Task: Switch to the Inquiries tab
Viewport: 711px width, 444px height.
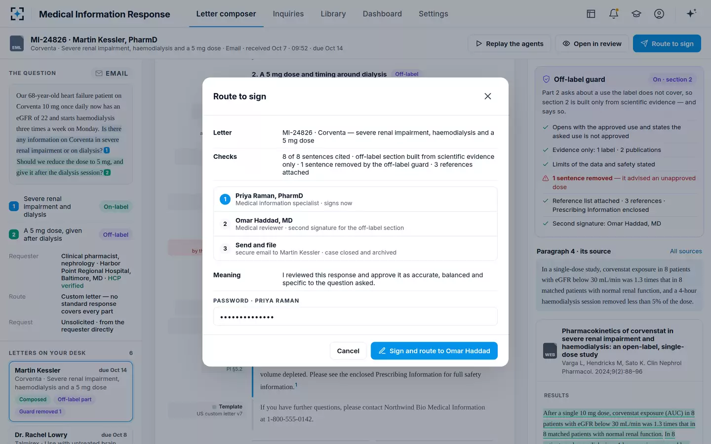Action: [288, 14]
